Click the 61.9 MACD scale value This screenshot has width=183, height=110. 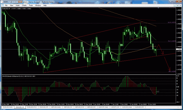tap(178, 76)
